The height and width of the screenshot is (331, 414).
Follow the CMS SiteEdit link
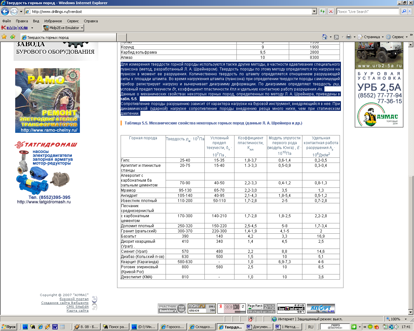click(x=77, y=307)
